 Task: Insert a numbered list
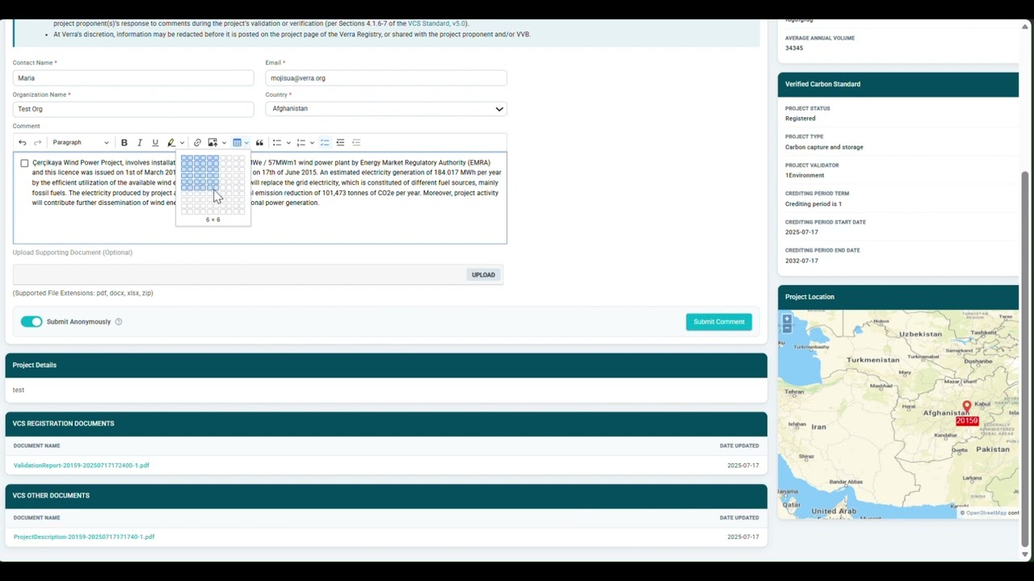tap(301, 143)
